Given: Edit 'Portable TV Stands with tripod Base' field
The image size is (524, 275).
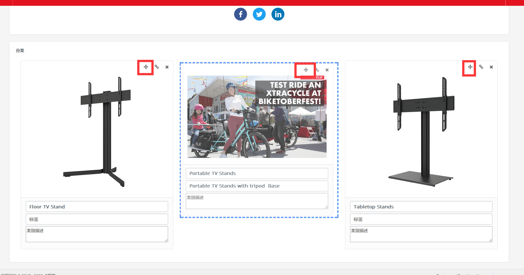Looking at the screenshot, I should tap(257, 186).
